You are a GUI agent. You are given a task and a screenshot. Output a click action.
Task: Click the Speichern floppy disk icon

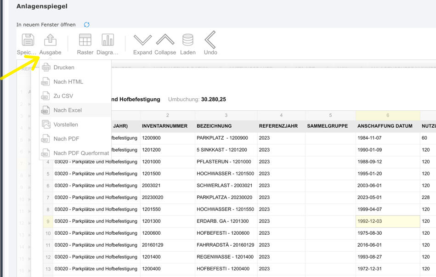click(28, 40)
